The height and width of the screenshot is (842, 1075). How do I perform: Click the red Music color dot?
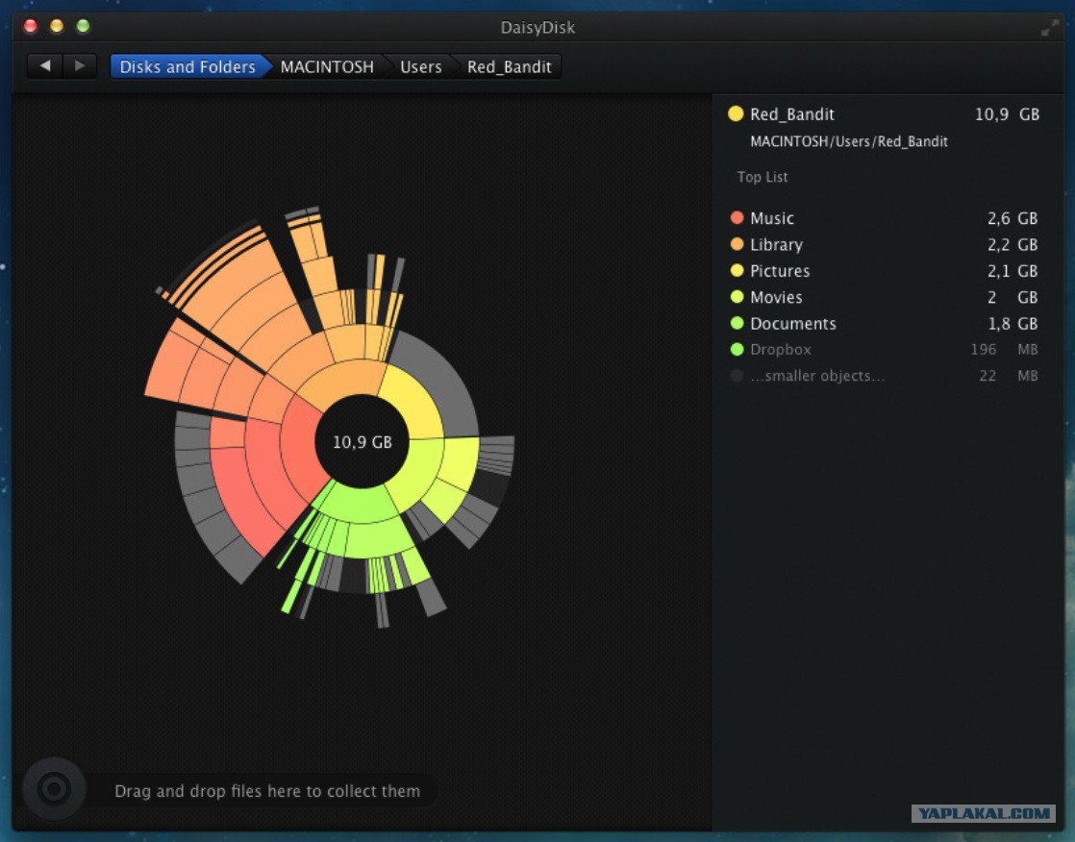[737, 217]
